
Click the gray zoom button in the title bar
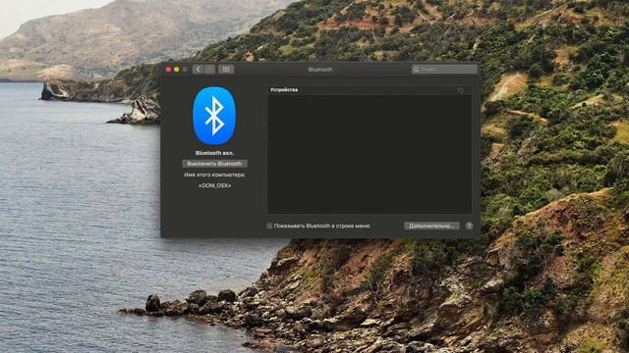tap(185, 70)
